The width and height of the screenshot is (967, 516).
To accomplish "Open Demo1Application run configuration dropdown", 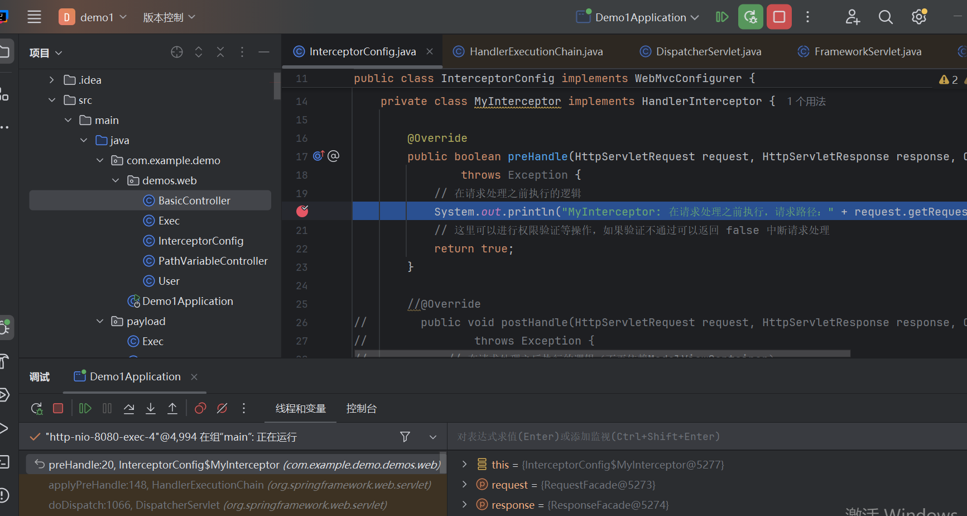I will (x=638, y=17).
